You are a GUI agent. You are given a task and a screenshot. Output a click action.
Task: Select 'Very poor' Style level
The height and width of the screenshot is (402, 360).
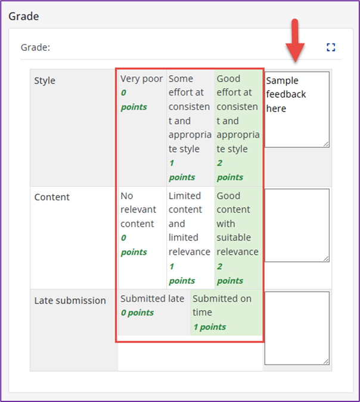(x=142, y=92)
